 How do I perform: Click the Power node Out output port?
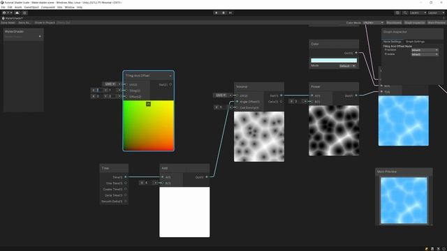pyautogui.click(x=356, y=96)
